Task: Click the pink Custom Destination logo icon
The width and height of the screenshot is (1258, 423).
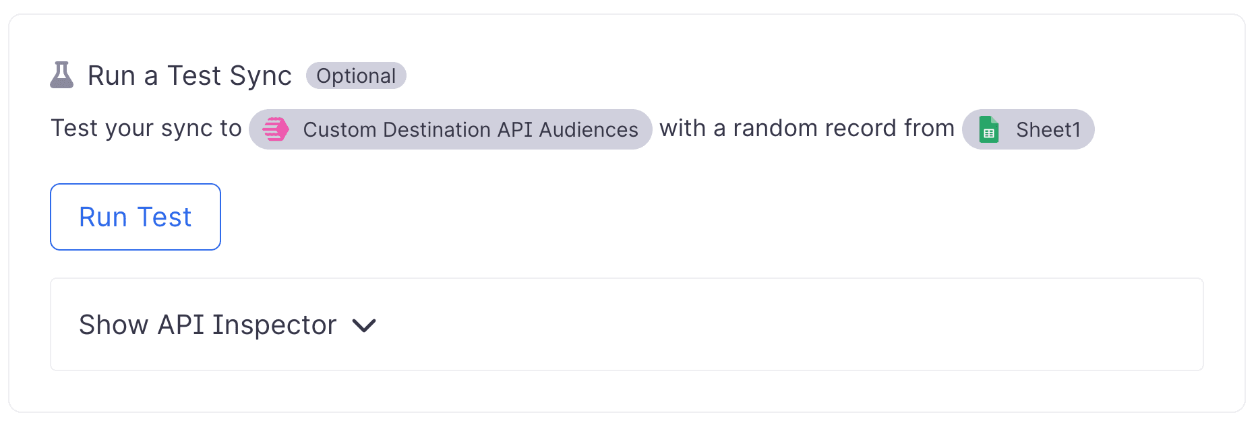Action: coord(275,129)
